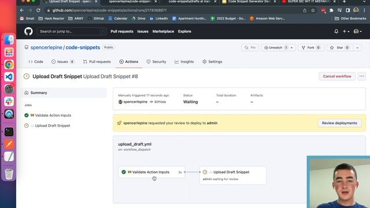The image size is (370, 208).
Task: Open the spencerlepine user link in the run summary
Action: point(135,102)
